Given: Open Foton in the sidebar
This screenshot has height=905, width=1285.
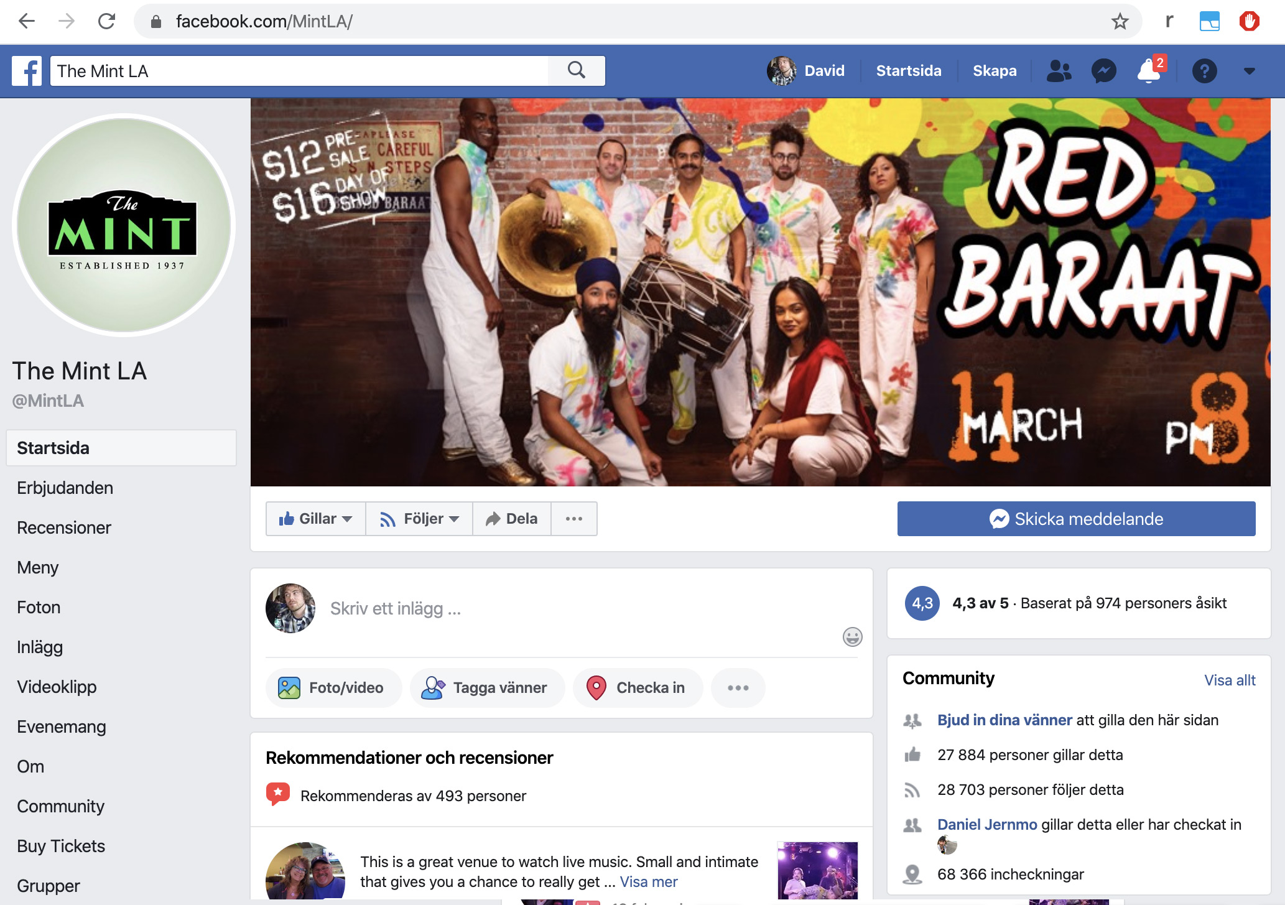Looking at the screenshot, I should tap(39, 607).
